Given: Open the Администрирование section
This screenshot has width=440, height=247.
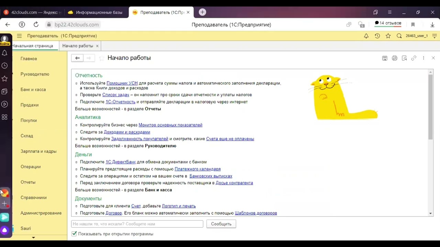Looking at the screenshot, I should (x=41, y=213).
